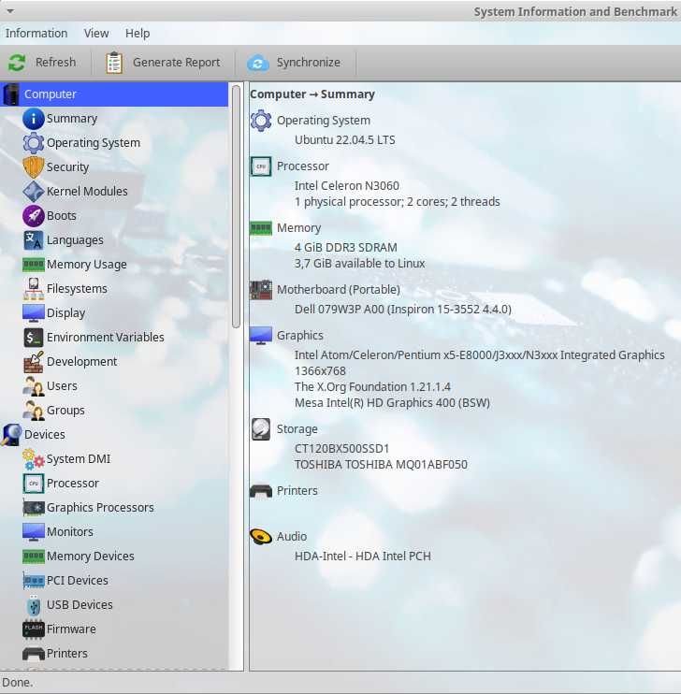
Task: Open USB Devices plug icon
Action: pos(34,605)
